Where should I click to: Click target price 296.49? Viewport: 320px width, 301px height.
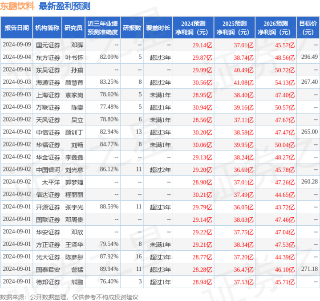pyautogui.click(x=309, y=57)
